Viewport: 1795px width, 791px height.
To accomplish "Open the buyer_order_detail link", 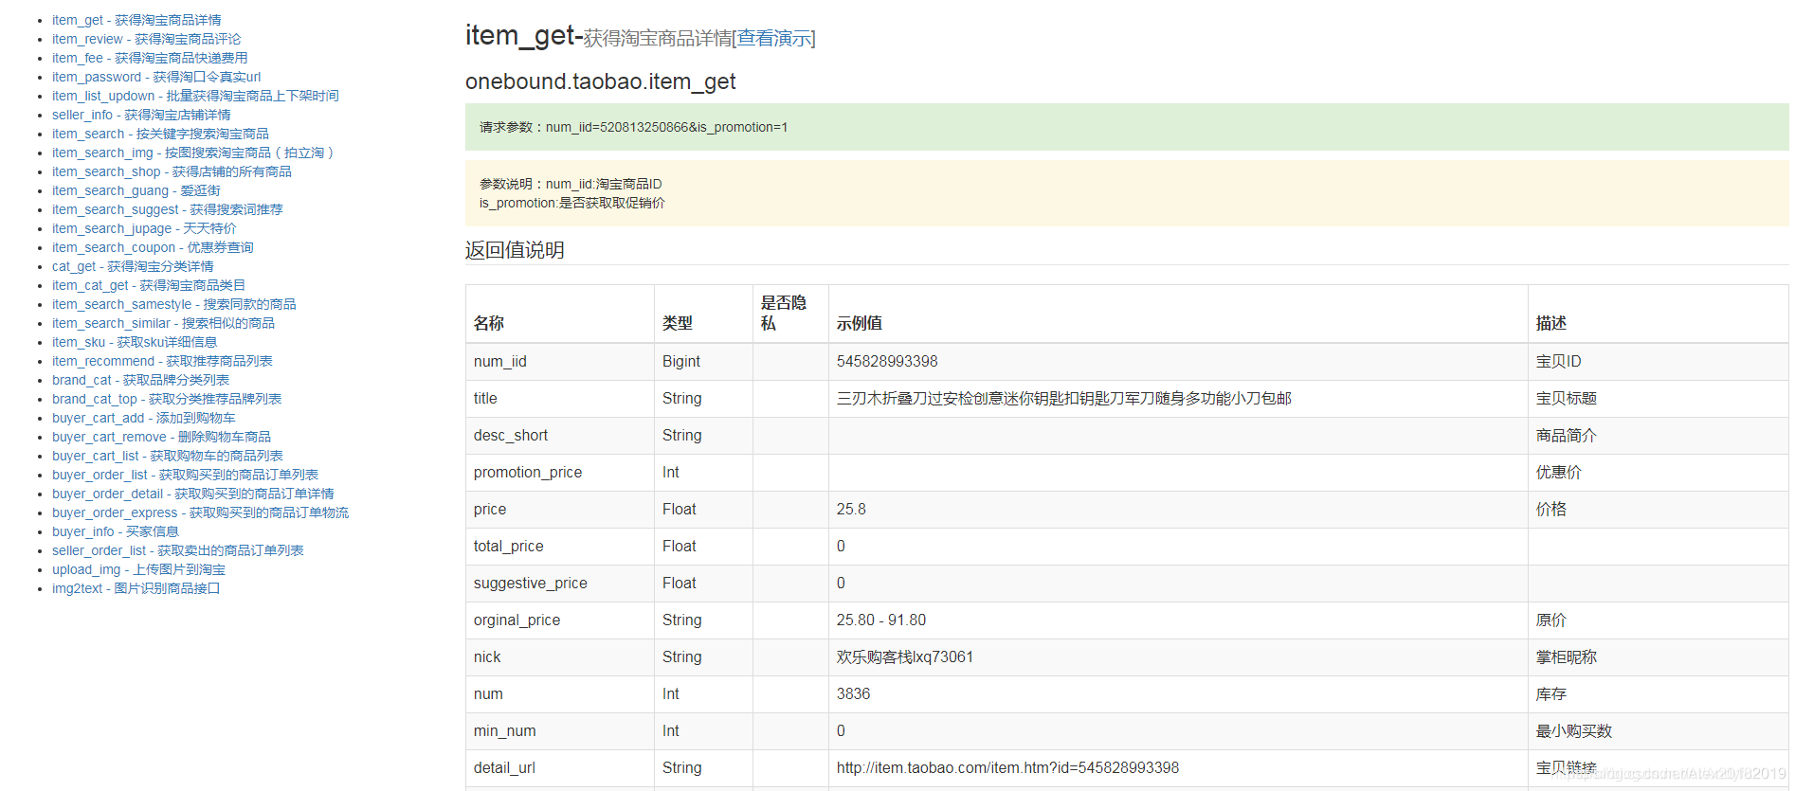I will [193, 494].
